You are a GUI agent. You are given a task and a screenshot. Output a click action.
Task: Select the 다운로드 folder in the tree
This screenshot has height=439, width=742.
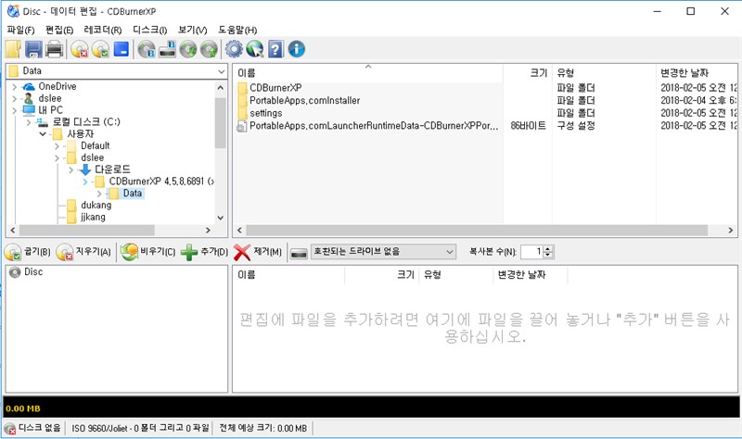click(112, 169)
